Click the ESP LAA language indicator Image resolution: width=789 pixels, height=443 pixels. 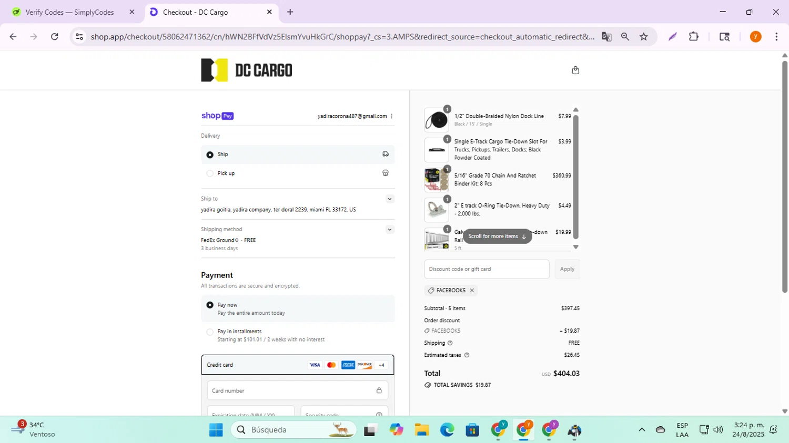[x=682, y=430]
